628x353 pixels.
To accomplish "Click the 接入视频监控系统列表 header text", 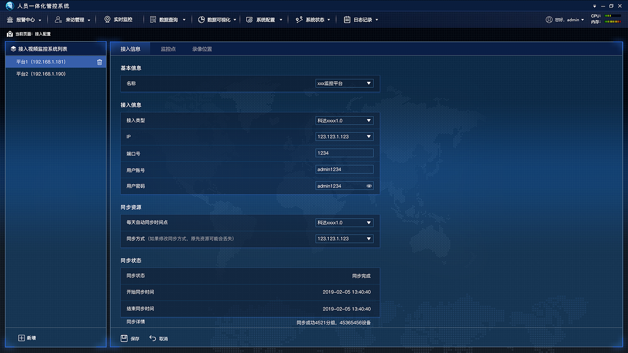I will 43,49.
